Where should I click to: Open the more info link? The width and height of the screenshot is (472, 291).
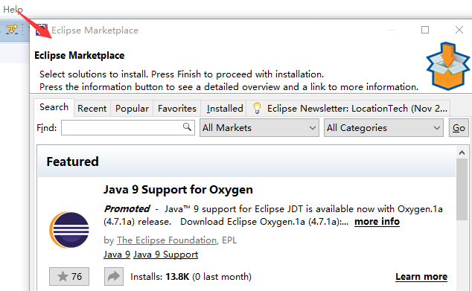coord(377,222)
